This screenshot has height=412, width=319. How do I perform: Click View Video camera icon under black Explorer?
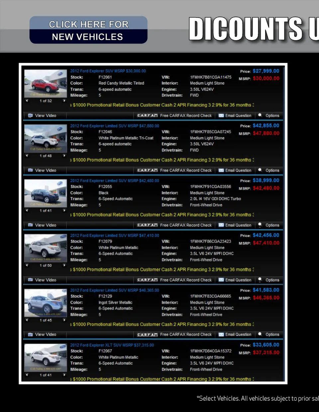coord(30,225)
